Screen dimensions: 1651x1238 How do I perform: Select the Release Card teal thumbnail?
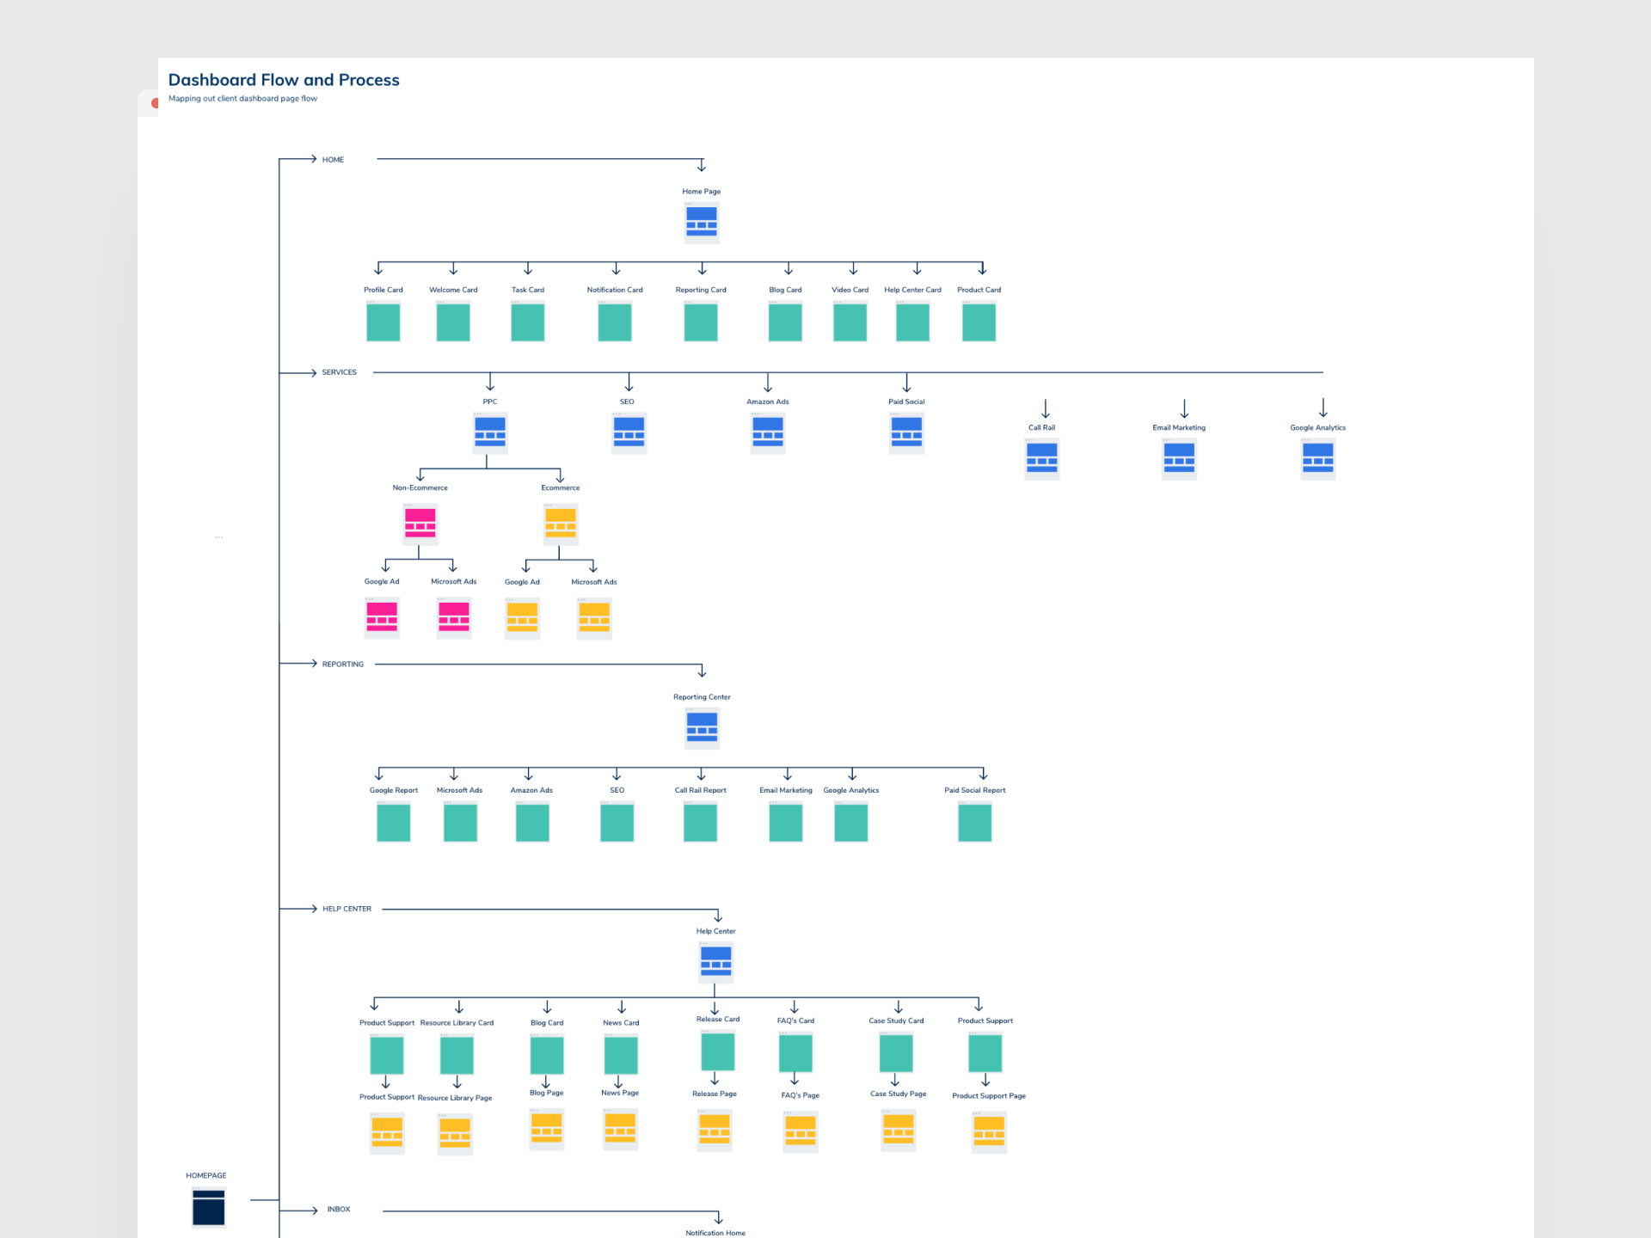[x=717, y=1051]
